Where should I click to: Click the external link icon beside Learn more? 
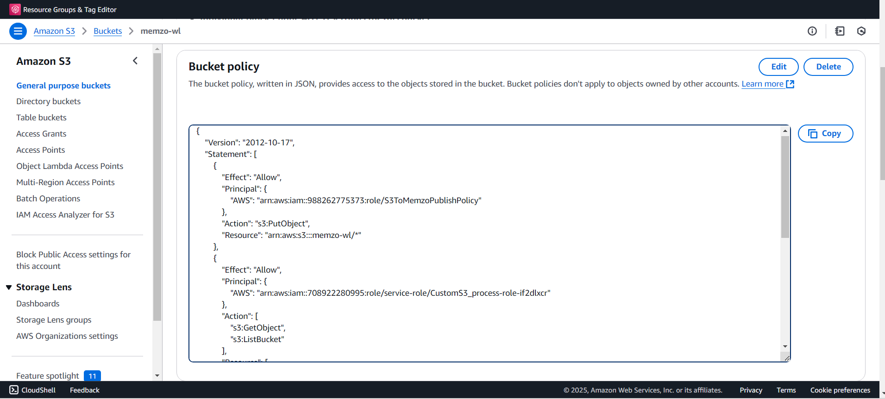pos(790,84)
